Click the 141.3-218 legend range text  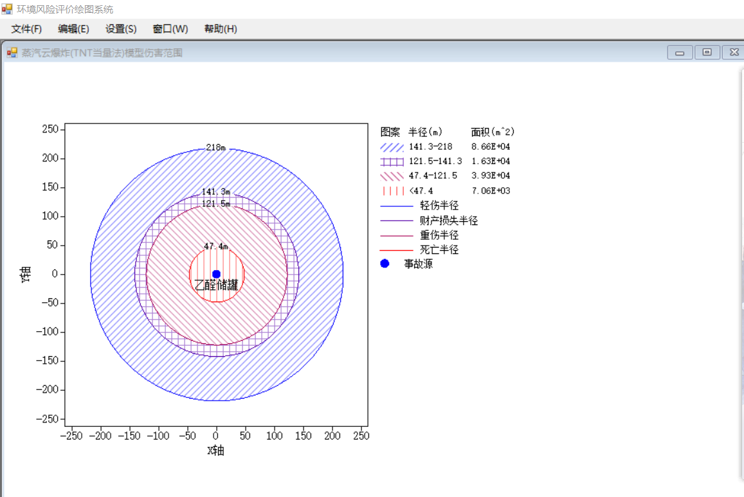point(431,147)
